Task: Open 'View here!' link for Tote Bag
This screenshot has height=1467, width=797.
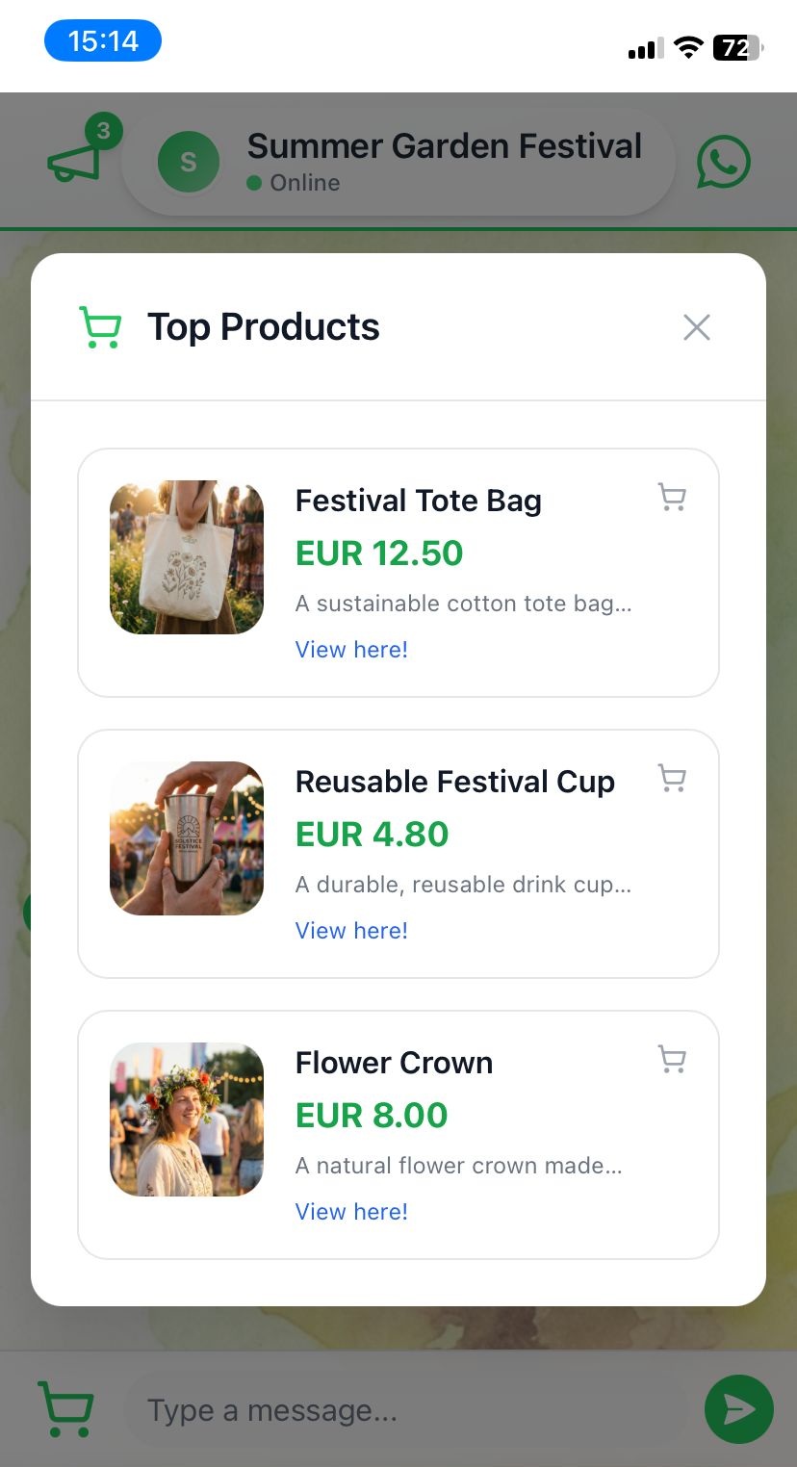Action: (351, 650)
